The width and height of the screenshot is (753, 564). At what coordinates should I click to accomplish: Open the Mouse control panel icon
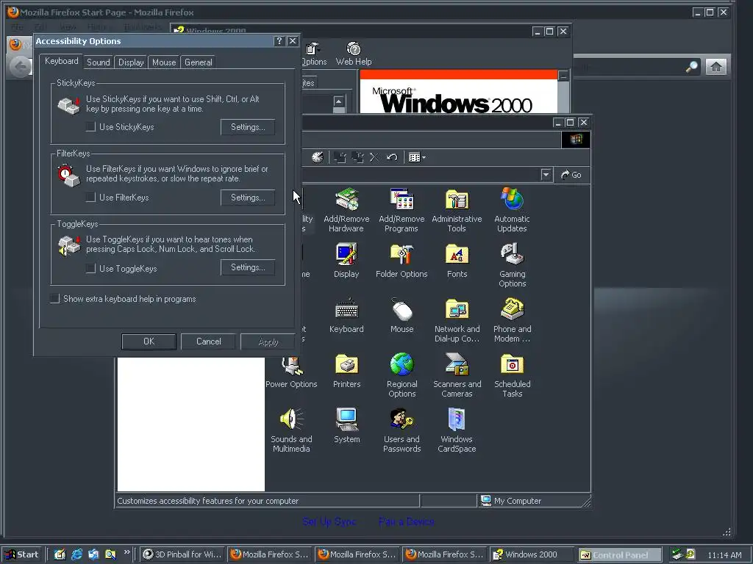click(x=402, y=316)
